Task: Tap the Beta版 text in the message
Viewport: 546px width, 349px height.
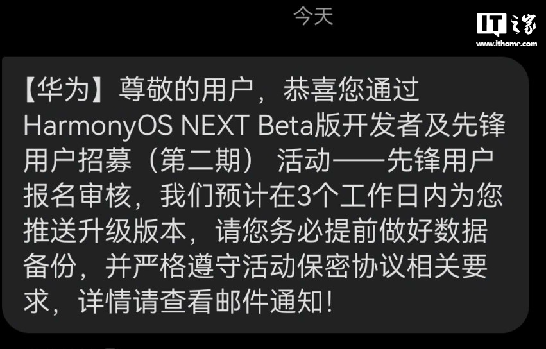Action: coord(299,125)
